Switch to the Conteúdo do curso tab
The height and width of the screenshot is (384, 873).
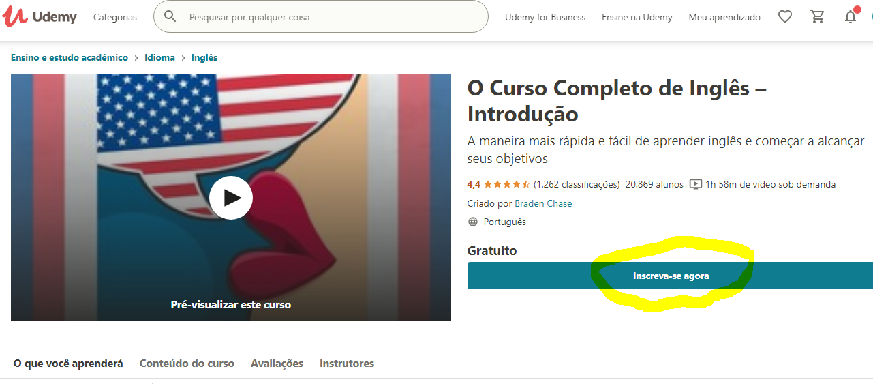187,364
